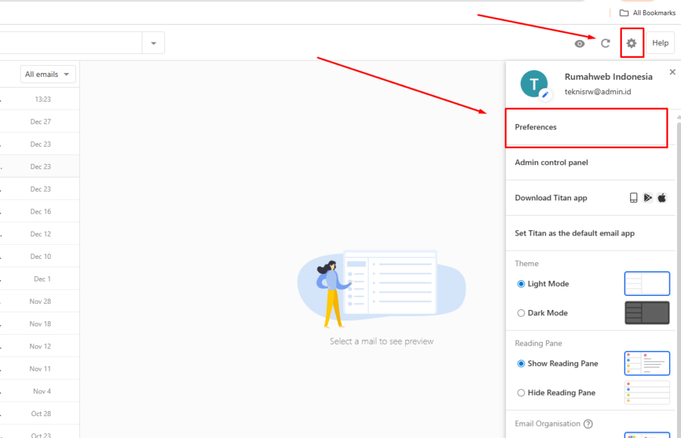This screenshot has width=681, height=438.
Task: Select the Dark Mode preview swatch
Action: [646, 313]
